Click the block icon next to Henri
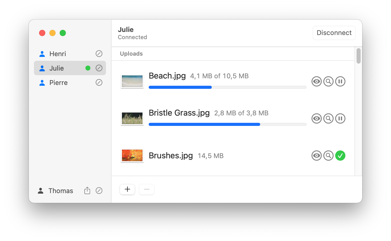Viewport: 391px width, 241px height. coord(99,54)
